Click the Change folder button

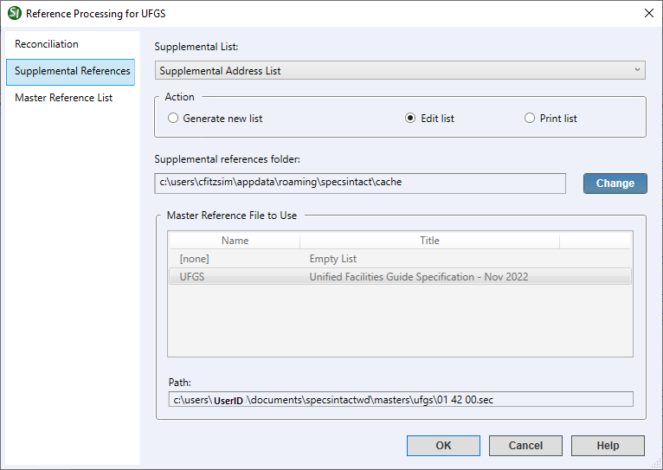click(x=615, y=183)
